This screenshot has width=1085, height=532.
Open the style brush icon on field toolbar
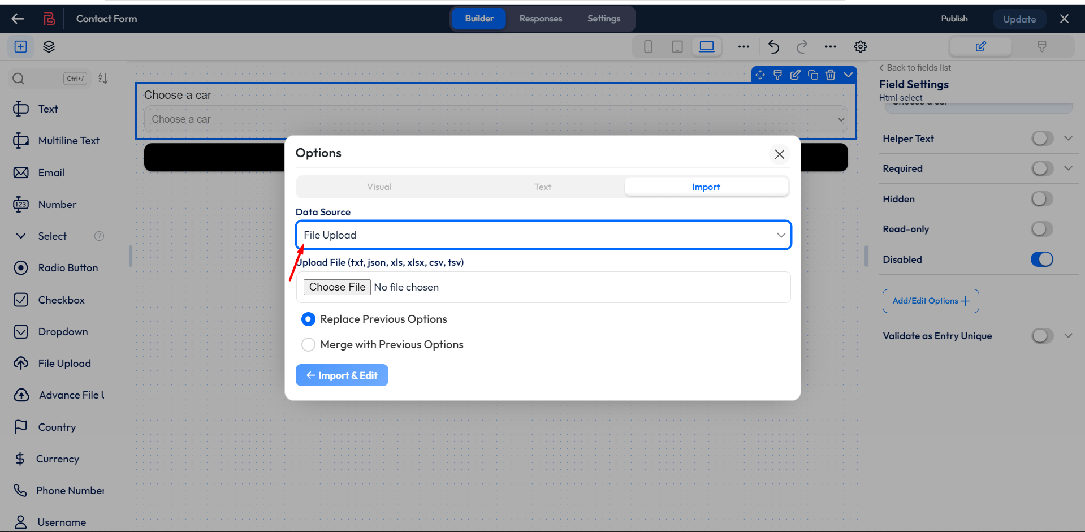pos(777,74)
